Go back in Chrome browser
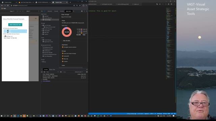 point(2,5)
